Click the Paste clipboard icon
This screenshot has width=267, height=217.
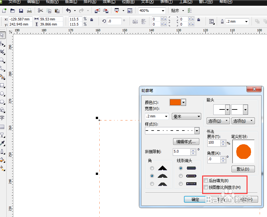click(x=57, y=11)
